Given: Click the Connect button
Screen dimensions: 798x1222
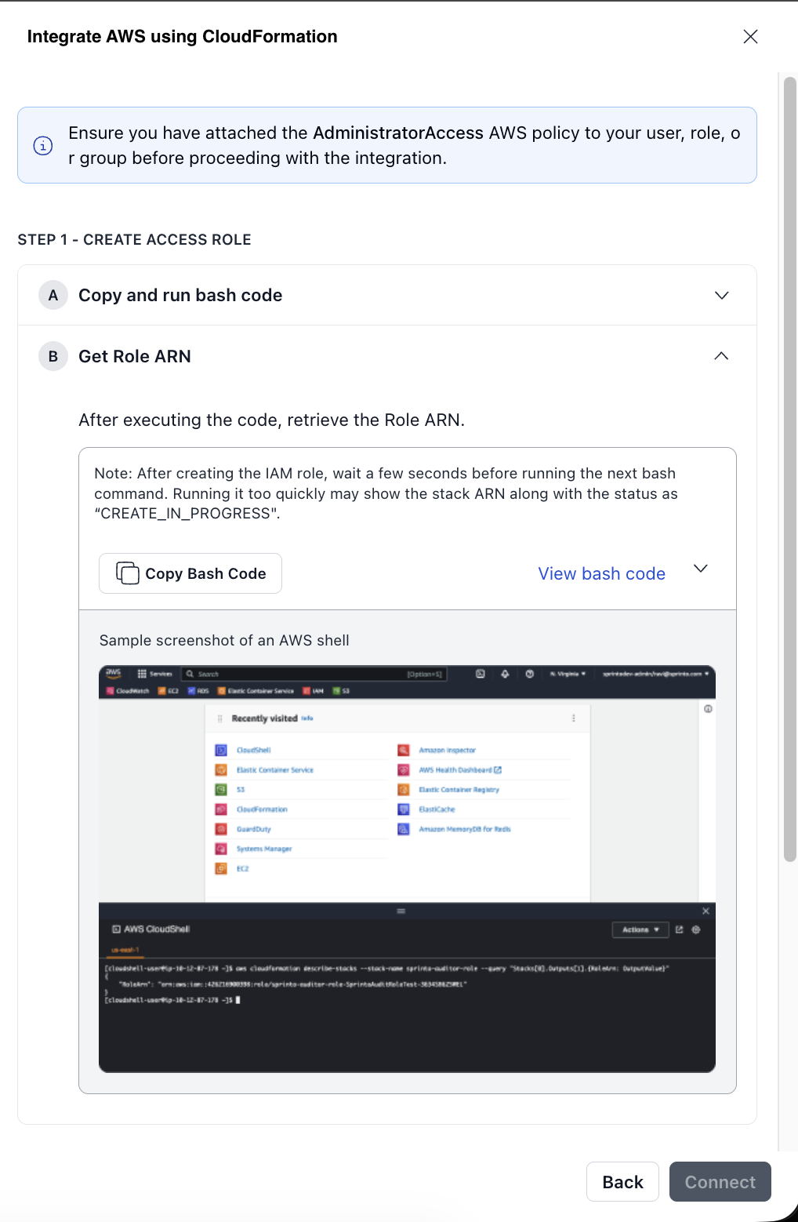Looking at the screenshot, I should coord(720,1182).
